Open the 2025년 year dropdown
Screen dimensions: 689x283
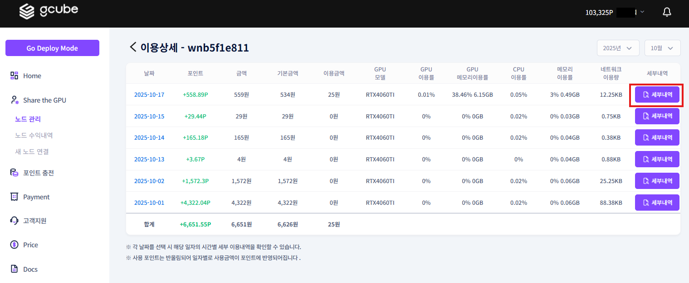[x=618, y=47]
